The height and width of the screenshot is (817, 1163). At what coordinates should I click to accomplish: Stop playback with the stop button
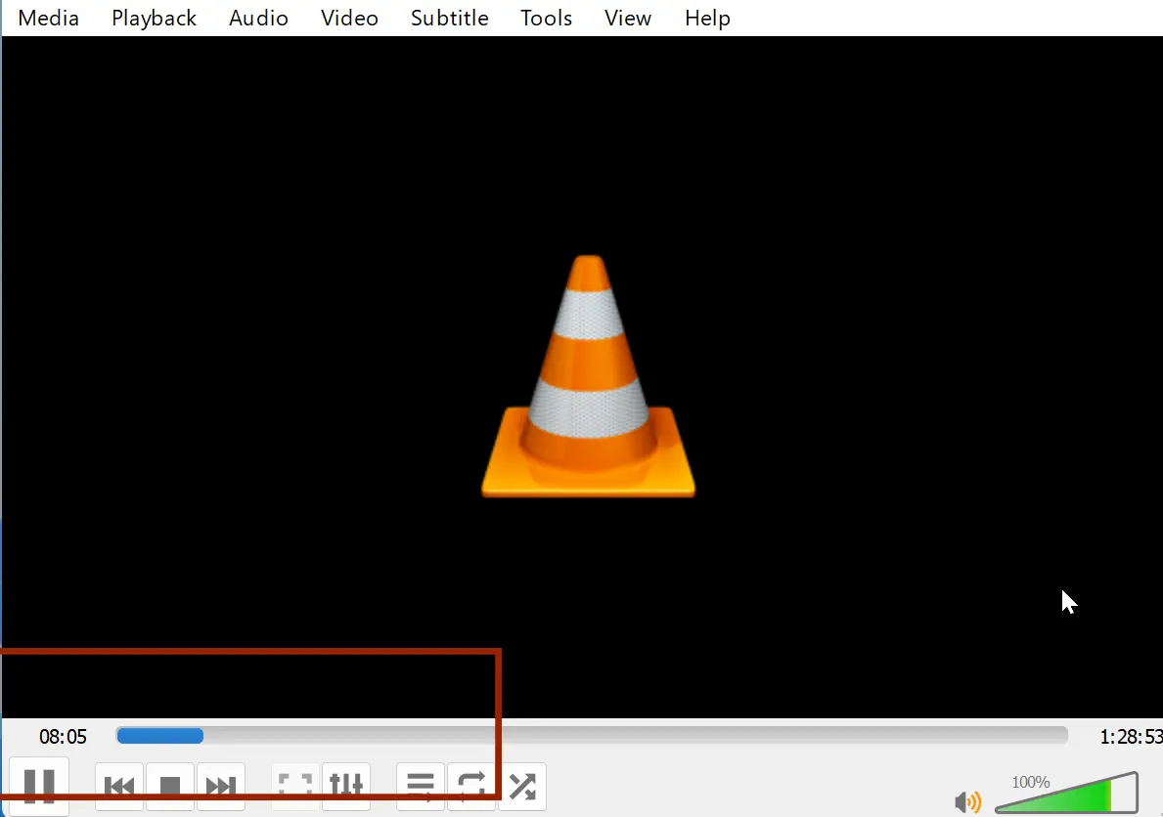coord(170,787)
